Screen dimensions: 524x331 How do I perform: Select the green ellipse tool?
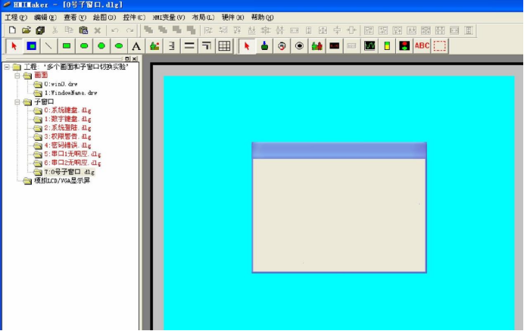coord(119,45)
